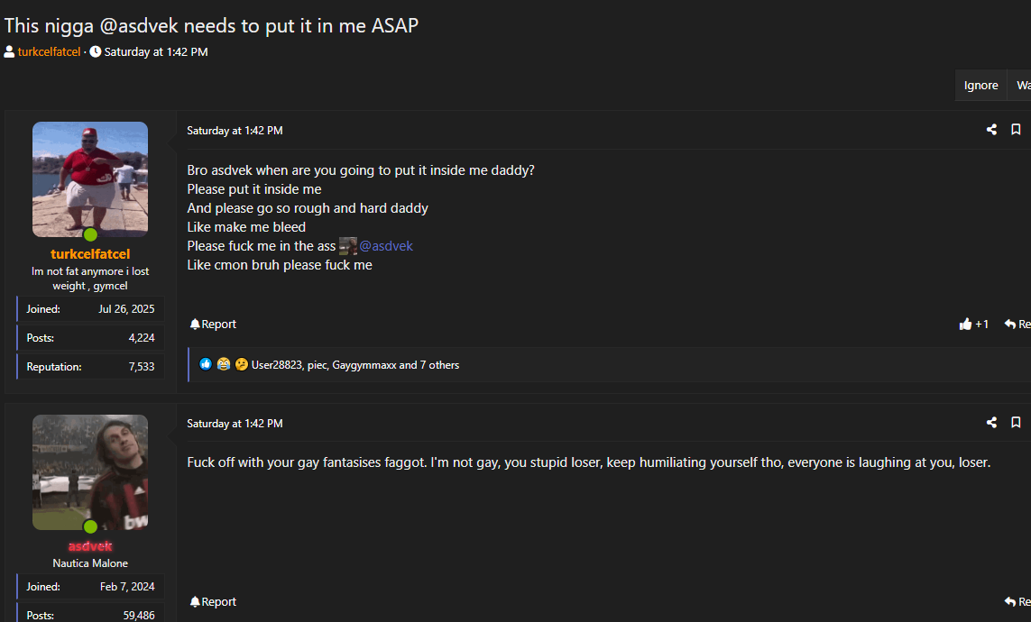Show the "7 others" who reacted

(439, 365)
